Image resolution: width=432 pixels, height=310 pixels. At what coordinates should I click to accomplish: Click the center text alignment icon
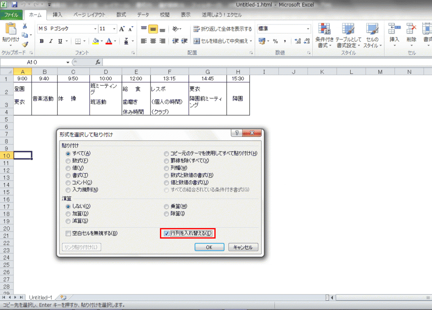pyautogui.click(x=153, y=41)
